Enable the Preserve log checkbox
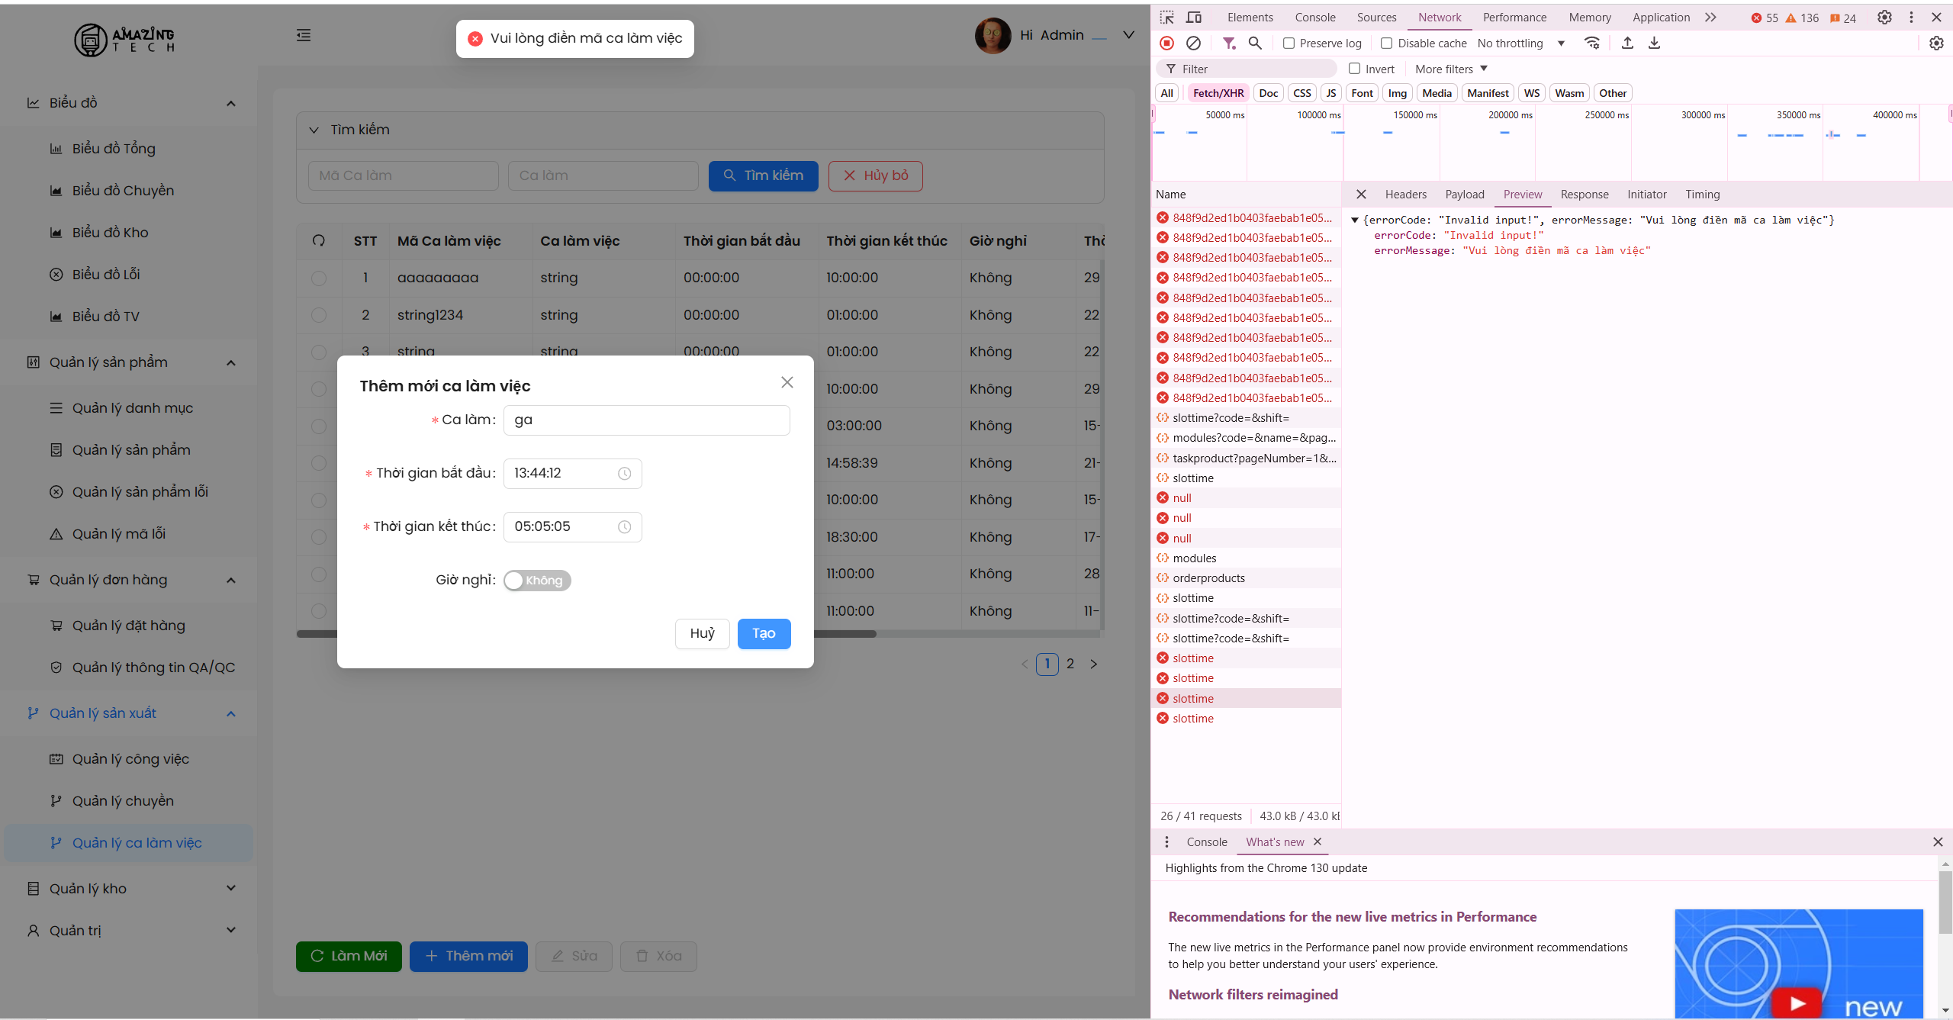Screen dimensions: 1953x1020 [x=1289, y=43]
